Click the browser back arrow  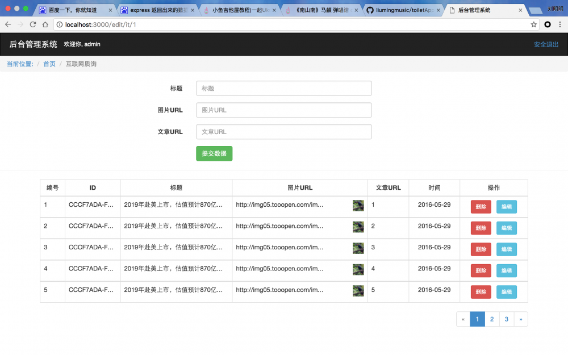tap(7, 25)
